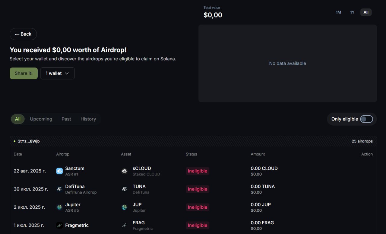Click the Ineligible status for Fragmetric
This screenshot has height=234, width=386.
(x=198, y=226)
